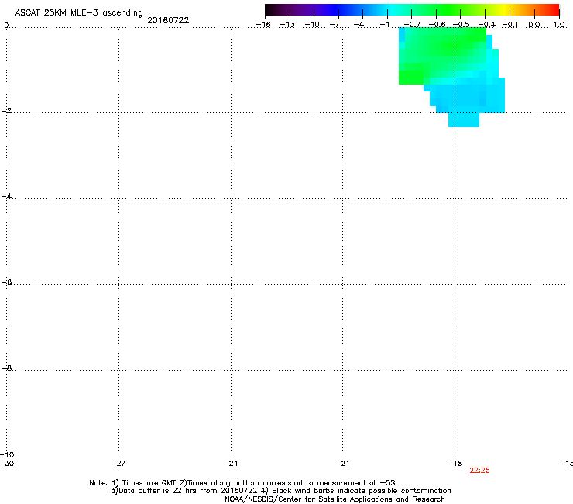
Task: Click the color scale label '-7'
Action: pyautogui.click(x=335, y=25)
